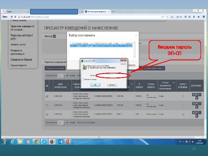Switch to the Консоль администратора tab
This screenshot has width=208, height=156.
tap(97, 12)
